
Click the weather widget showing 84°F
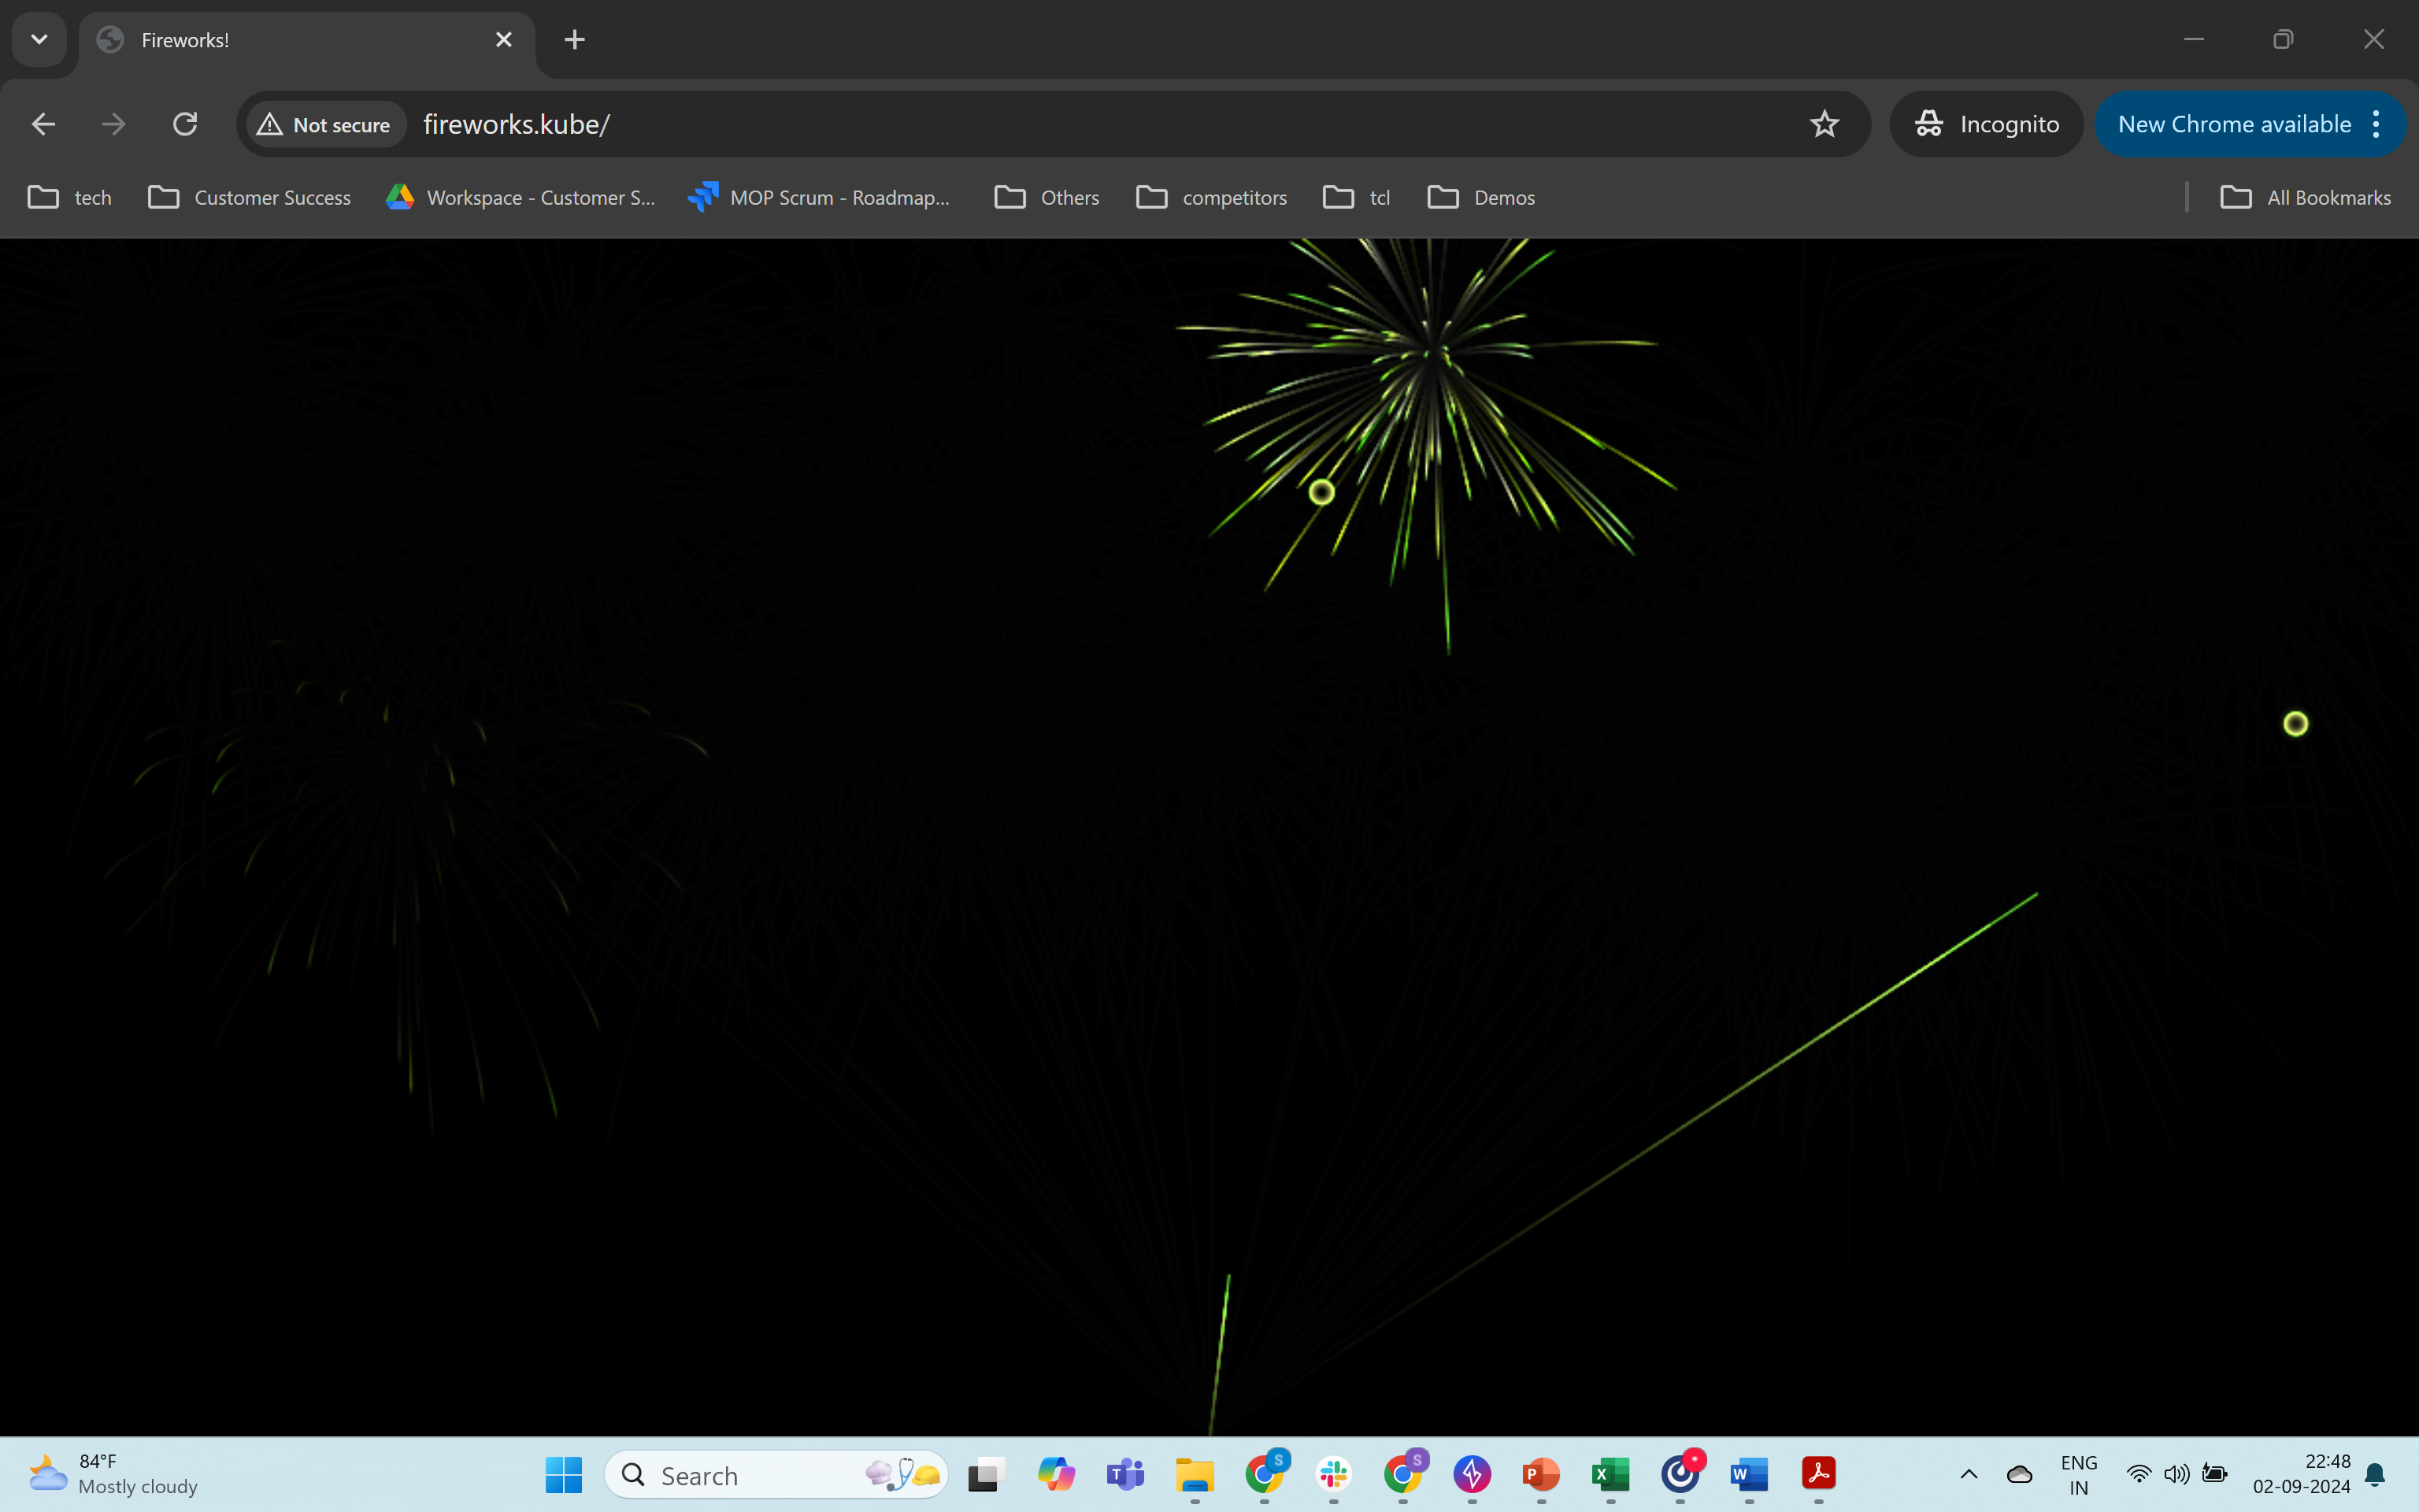point(113,1474)
